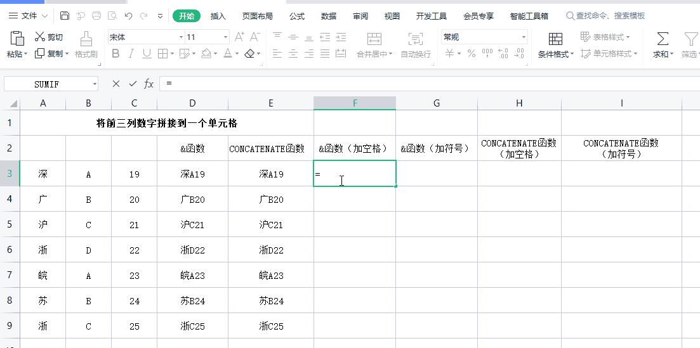
Task: Toggle Underline formatting
Action: [x=147, y=54]
